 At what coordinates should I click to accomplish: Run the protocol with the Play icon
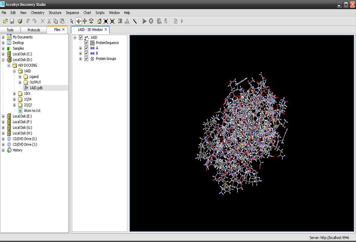pos(145,21)
